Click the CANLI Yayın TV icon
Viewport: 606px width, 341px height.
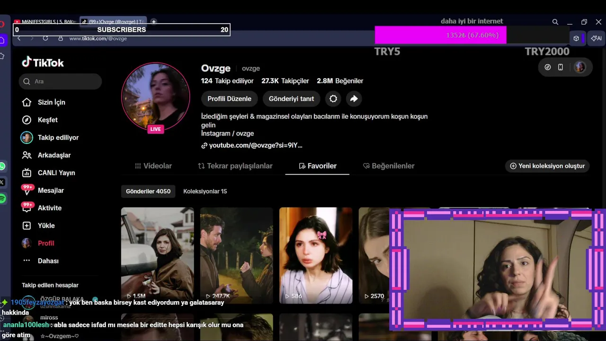tap(27, 173)
